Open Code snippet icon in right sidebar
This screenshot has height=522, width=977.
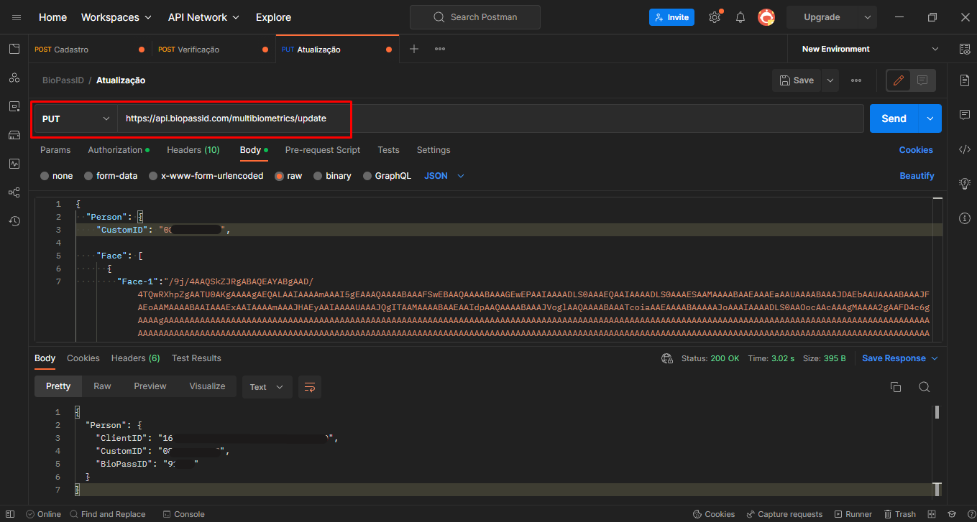click(x=965, y=149)
